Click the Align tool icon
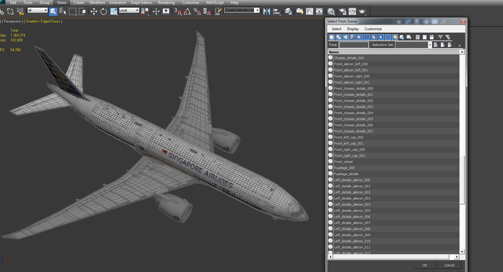The height and width of the screenshot is (272, 503). coord(277,11)
